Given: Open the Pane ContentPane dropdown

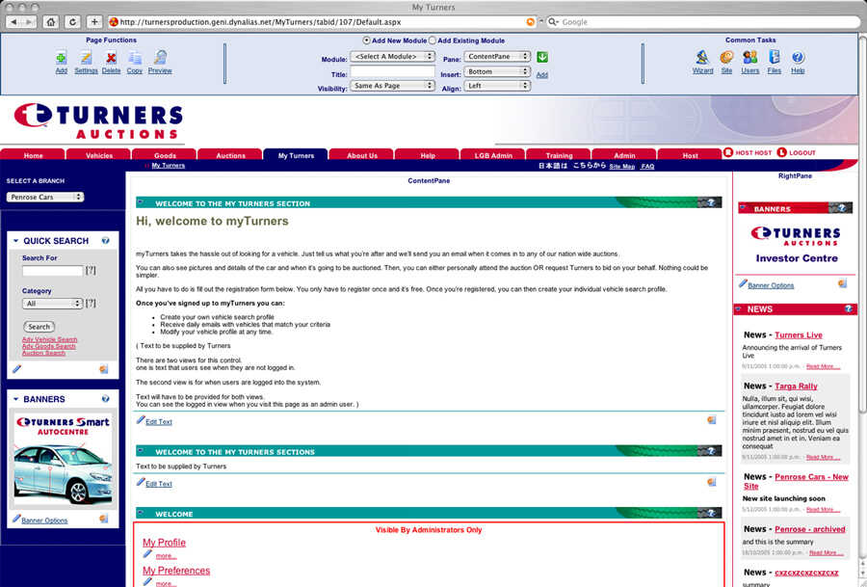Looking at the screenshot, I should (498, 57).
